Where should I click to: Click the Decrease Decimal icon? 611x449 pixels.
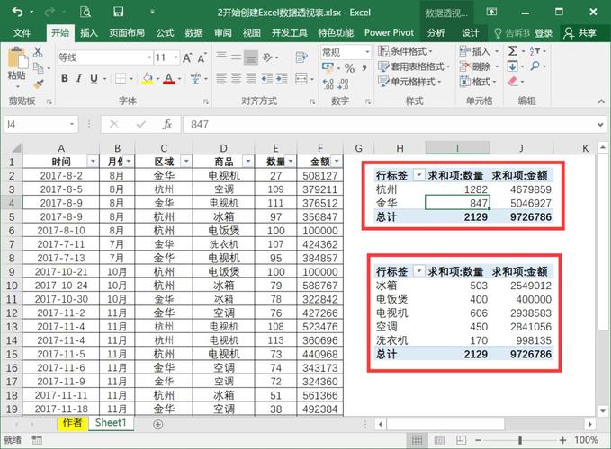click(344, 84)
